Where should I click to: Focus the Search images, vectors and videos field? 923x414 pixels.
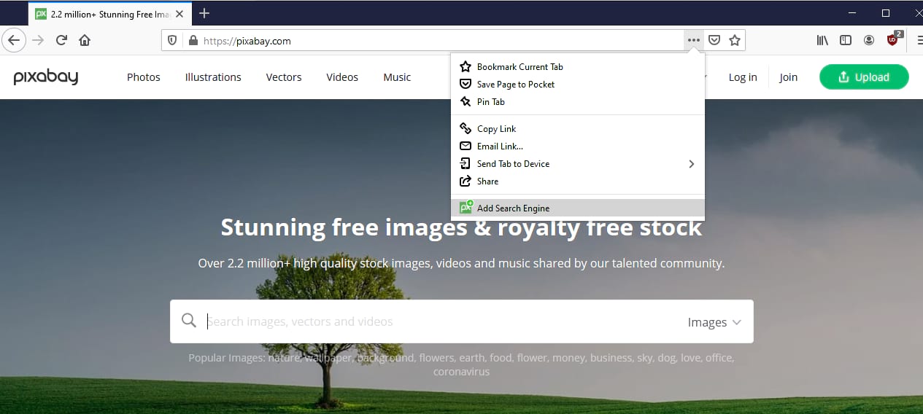click(438, 321)
